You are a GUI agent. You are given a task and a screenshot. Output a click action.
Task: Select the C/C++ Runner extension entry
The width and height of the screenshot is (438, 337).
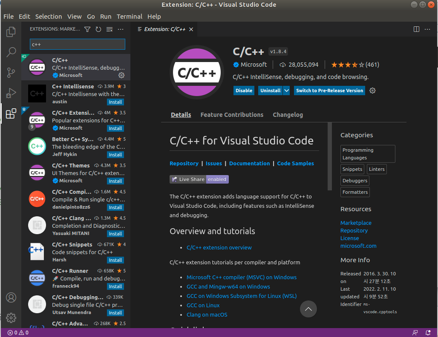pos(76,278)
